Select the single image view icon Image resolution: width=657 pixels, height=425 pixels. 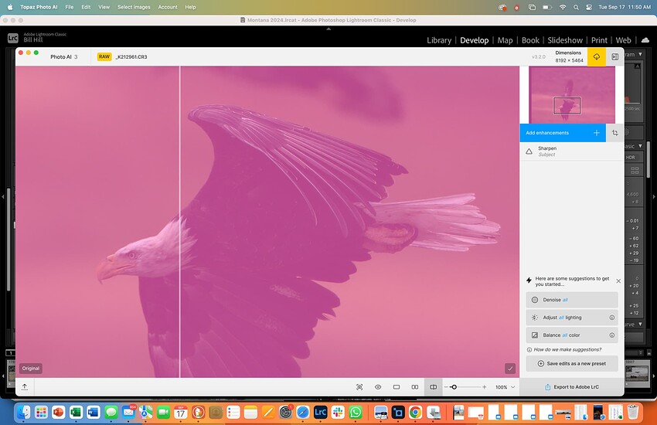tap(397, 386)
